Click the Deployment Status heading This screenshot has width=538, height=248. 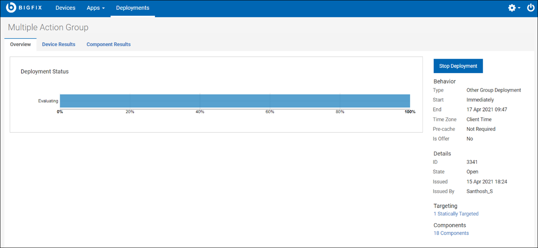click(x=45, y=71)
